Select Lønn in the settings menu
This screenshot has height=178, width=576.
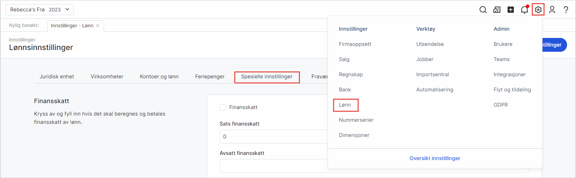click(345, 105)
